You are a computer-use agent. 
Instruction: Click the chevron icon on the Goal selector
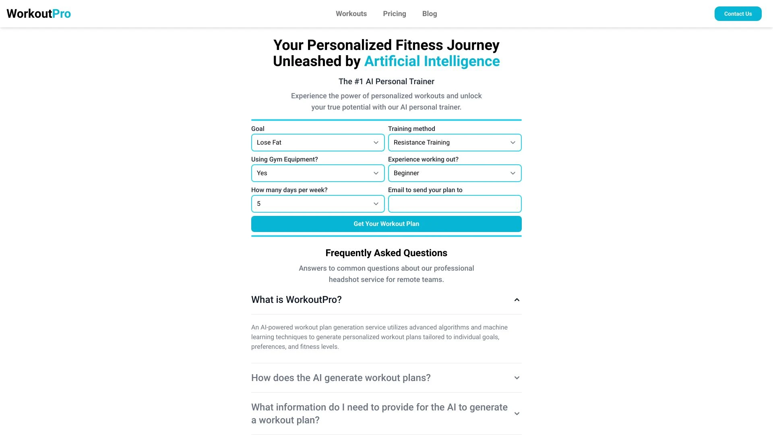coord(375,142)
